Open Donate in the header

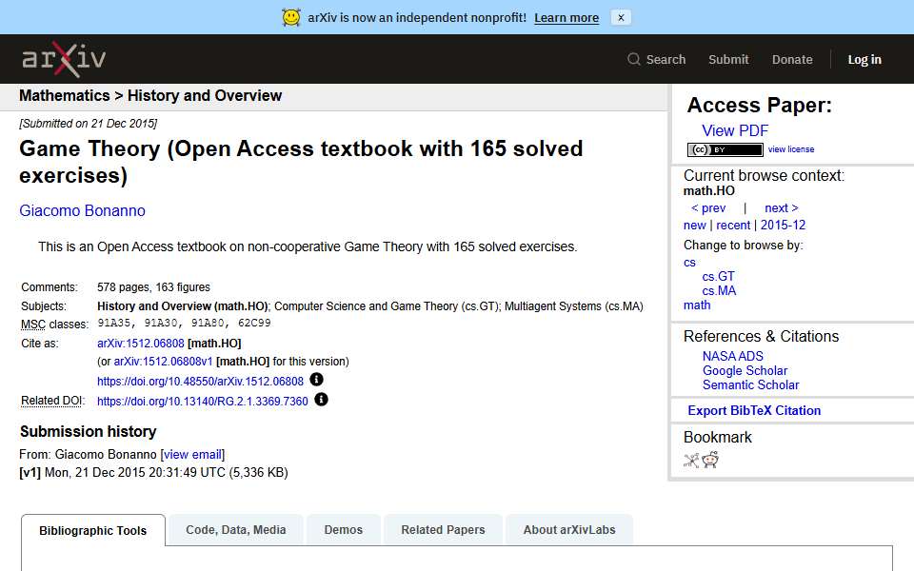(x=792, y=59)
